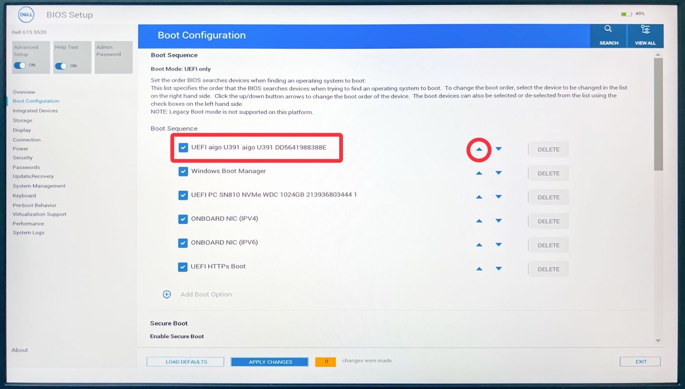This screenshot has width=685, height=389.
Task: Click the plus icon beside Add Boot Option
Action: tap(167, 294)
